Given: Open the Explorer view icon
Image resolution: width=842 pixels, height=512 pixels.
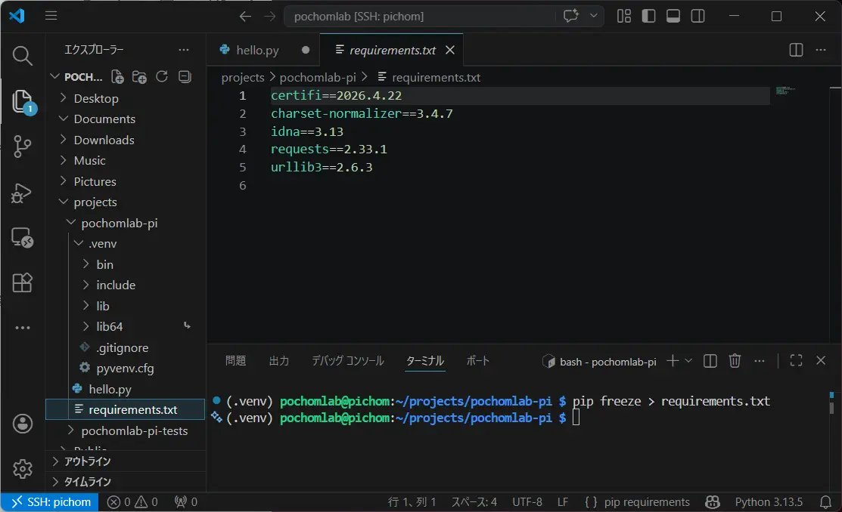Looking at the screenshot, I should tap(22, 100).
